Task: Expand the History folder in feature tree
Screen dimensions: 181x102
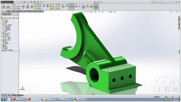Action: 2,20
